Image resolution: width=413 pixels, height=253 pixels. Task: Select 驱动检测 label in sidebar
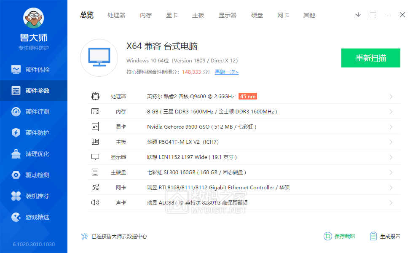tap(38, 175)
